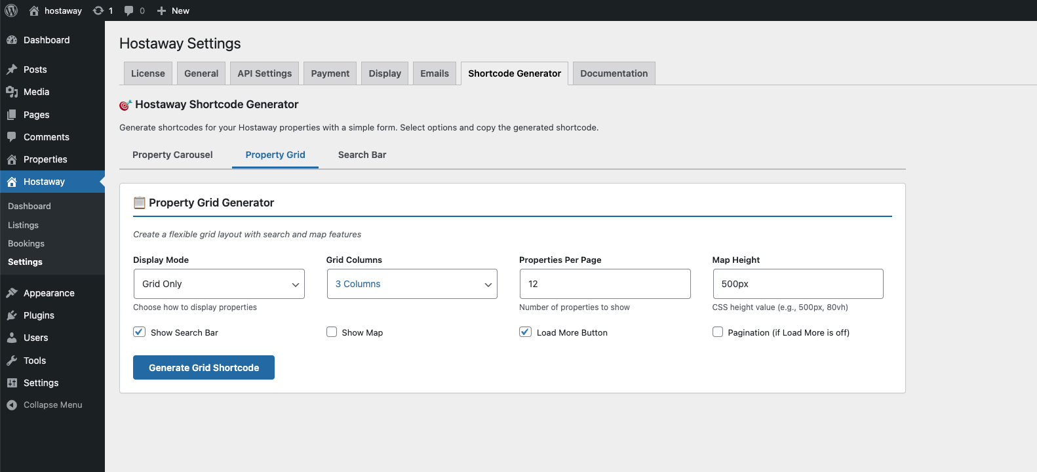This screenshot has width=1037, height=472.
Task: Toggle the Show Search Bar checkbox
Action: click(x=139, y=332)
